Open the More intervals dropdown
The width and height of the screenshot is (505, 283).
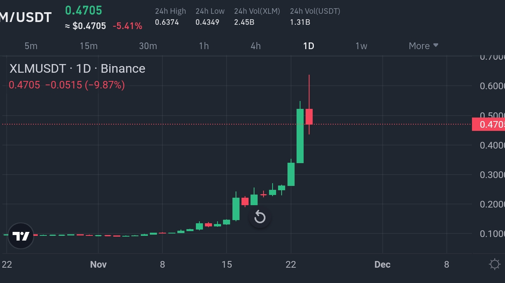[423, 46]
